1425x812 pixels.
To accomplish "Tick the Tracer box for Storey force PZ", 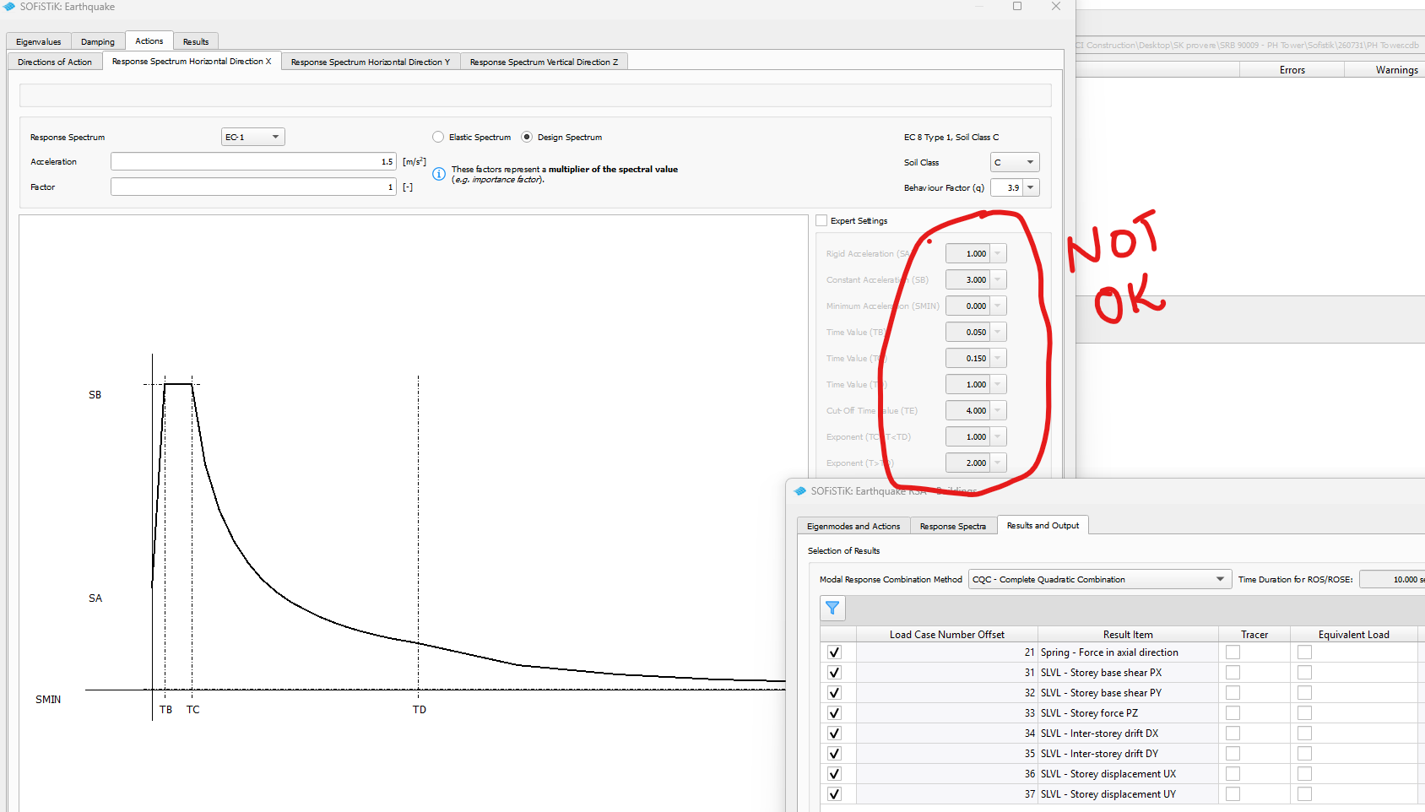I will tap(1233, 713).
